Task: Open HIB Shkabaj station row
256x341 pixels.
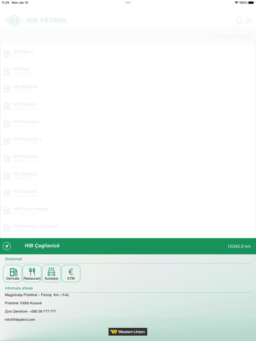Action: coord(128,176)
